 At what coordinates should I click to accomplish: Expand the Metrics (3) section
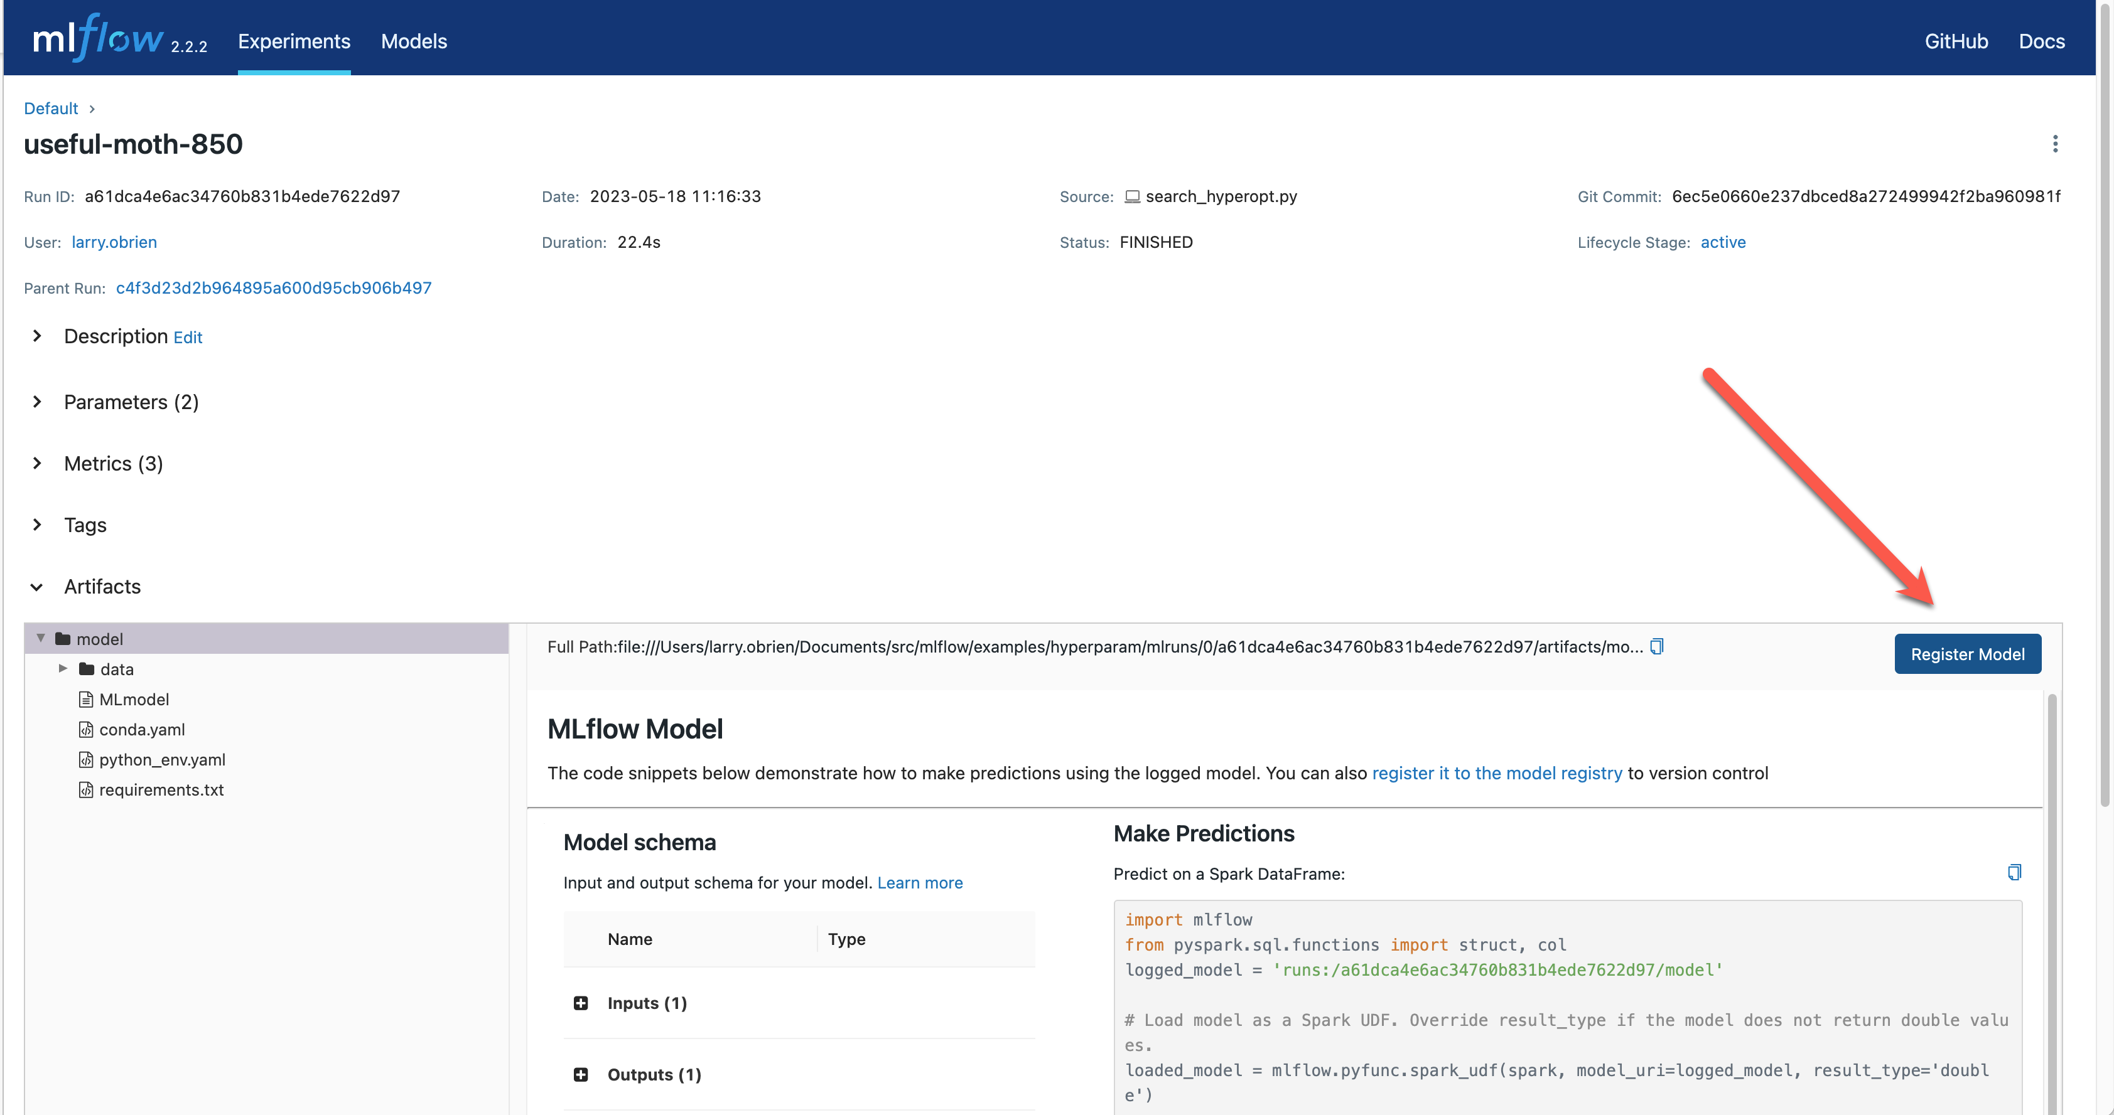click(38, 463)
